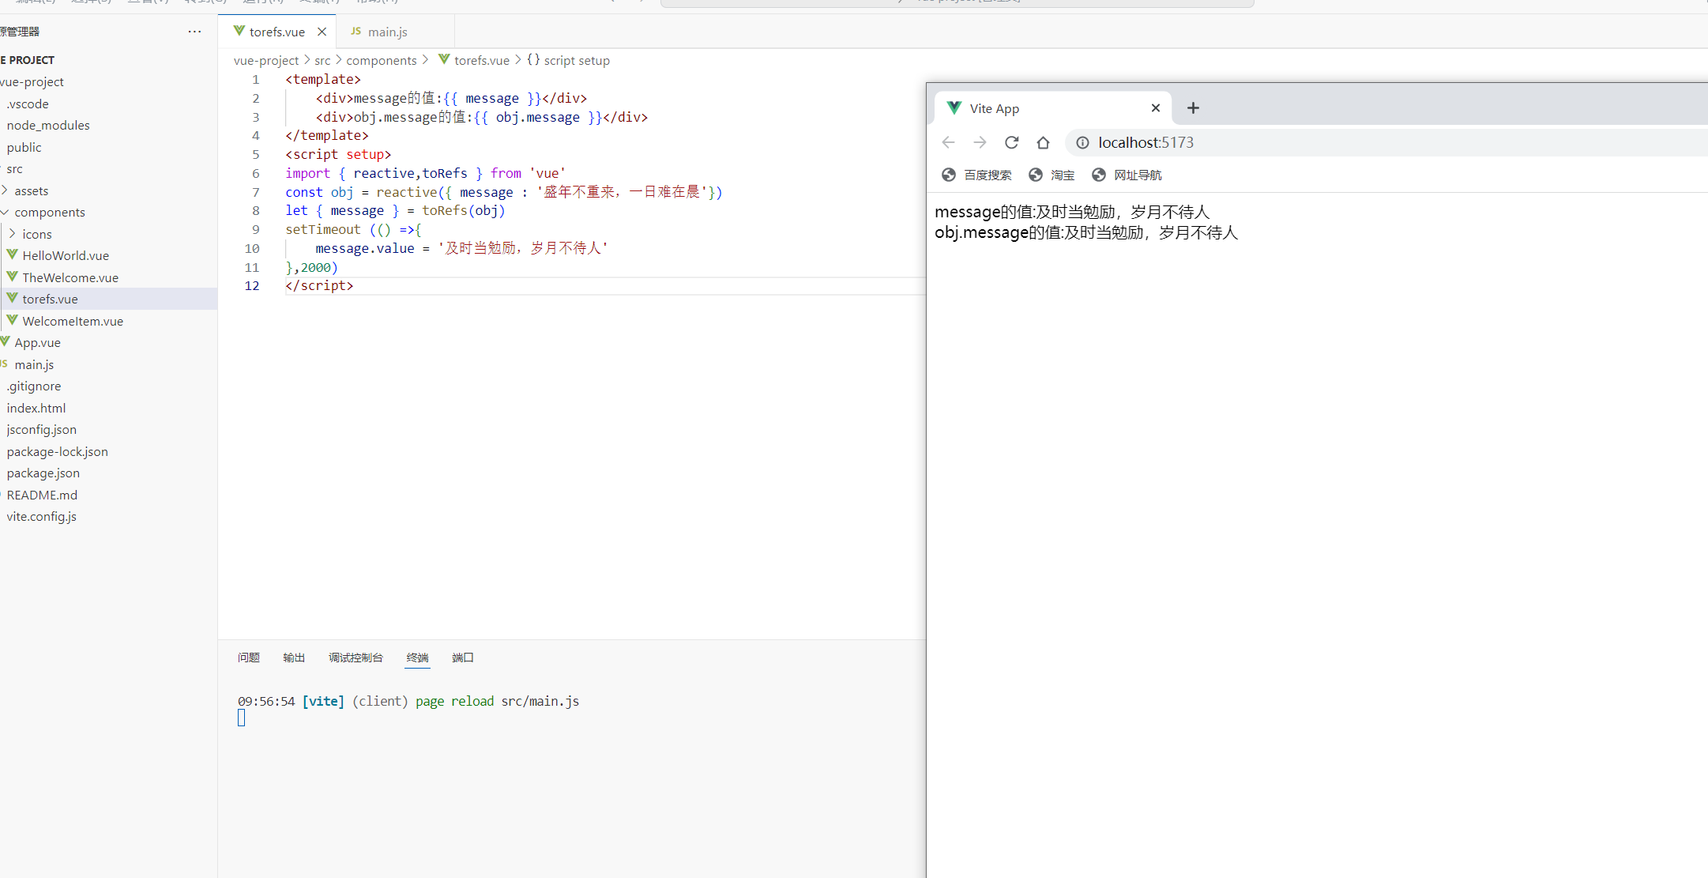Image resolution: width=1708 pixels, height=878 pixels.
Task: Expand the icons folder
Action: (37, 234)
